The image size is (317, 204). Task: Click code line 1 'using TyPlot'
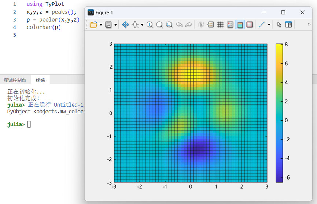coord(45,4)
